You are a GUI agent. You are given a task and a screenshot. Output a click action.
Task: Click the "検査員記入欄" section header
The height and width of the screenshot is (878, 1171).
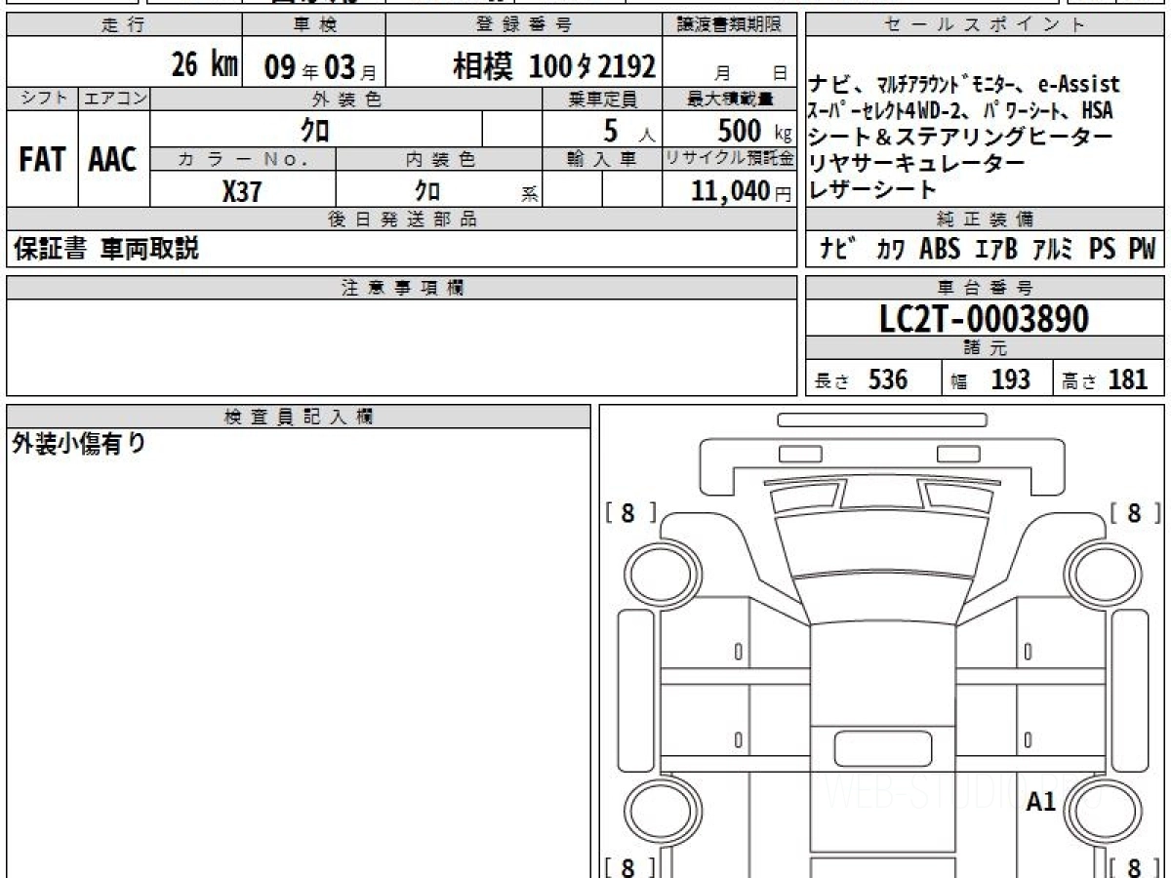(x=299, y=417)
